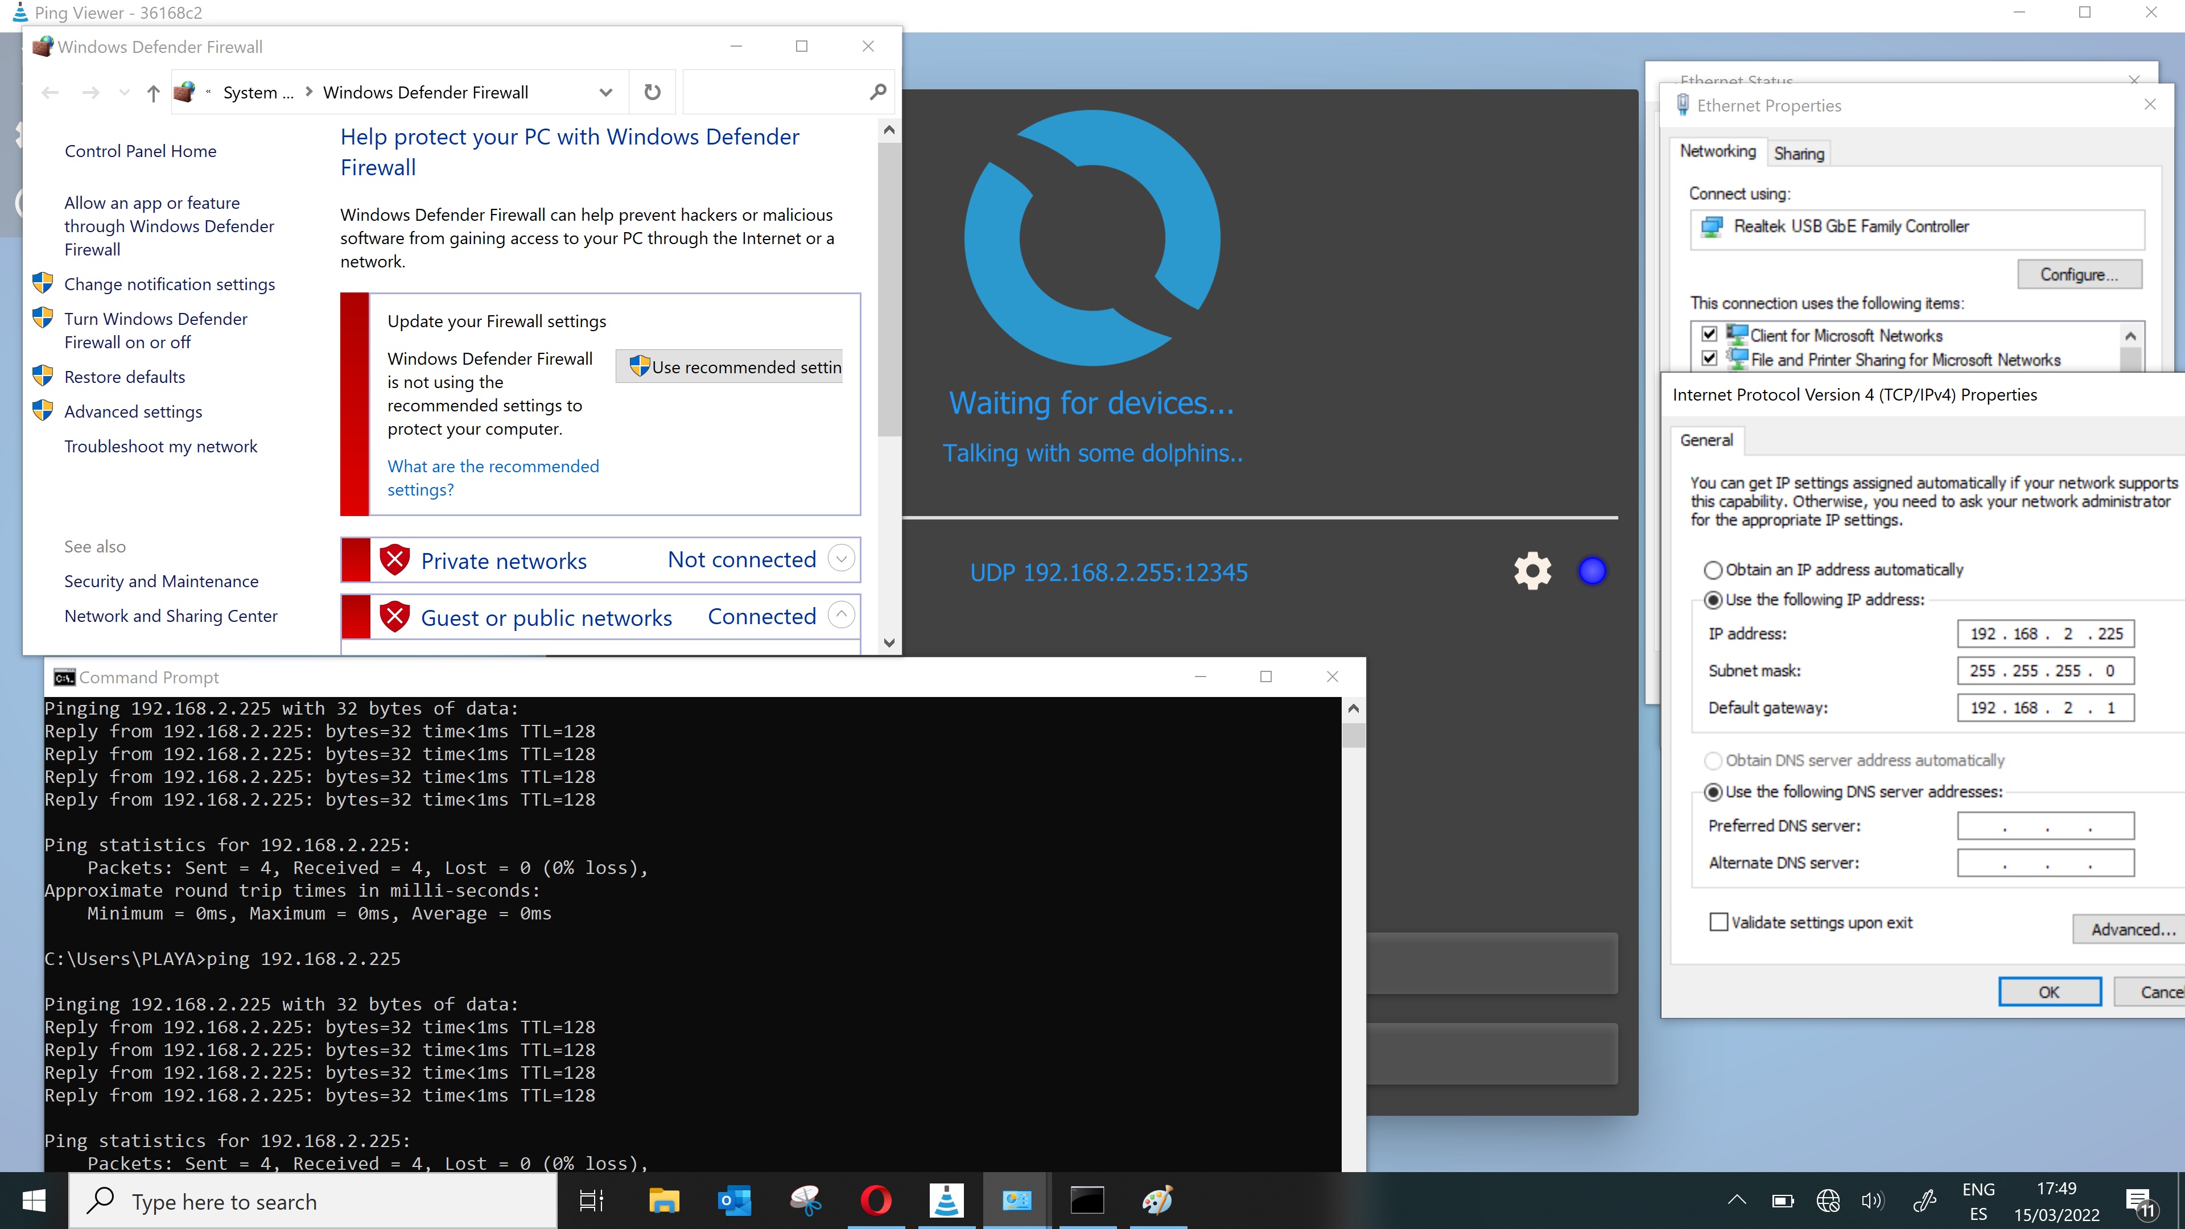
Task: Click the Firewall forward navigation arrow
Action: pos(90,92)
